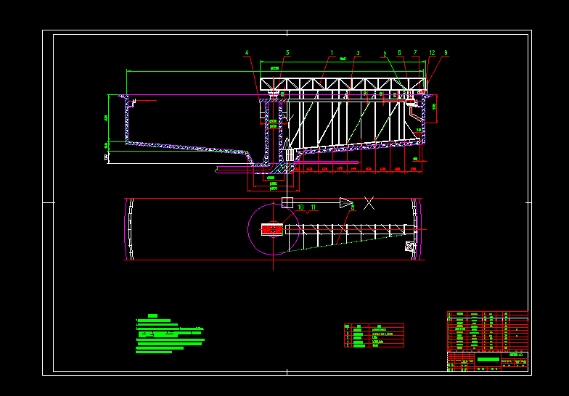Select the small crossed box near right wall
The width and height of the screenshot is (569, 396).
409,247
